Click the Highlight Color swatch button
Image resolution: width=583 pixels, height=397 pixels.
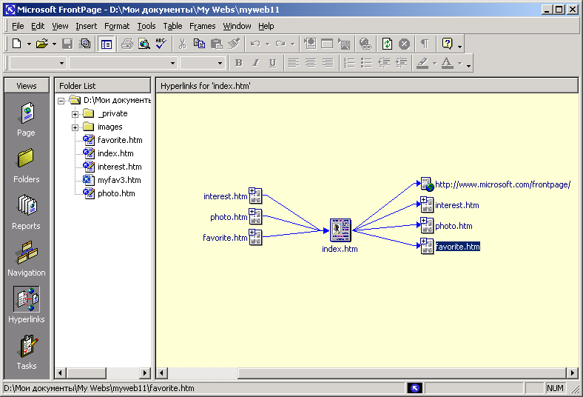click(x=422, y=63)
